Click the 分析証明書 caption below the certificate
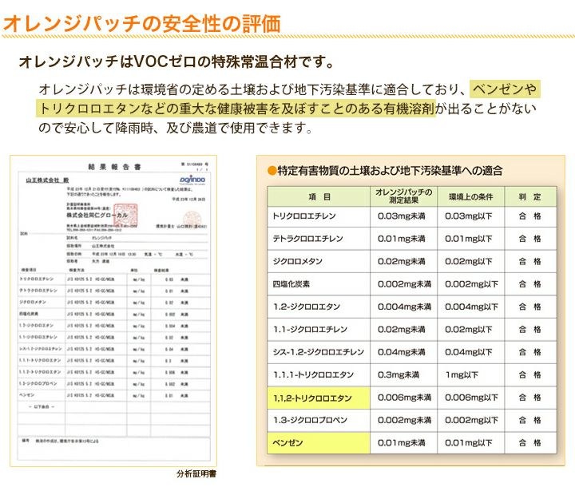This screenshot has width=575, height=495. click(x=196, y=473)
